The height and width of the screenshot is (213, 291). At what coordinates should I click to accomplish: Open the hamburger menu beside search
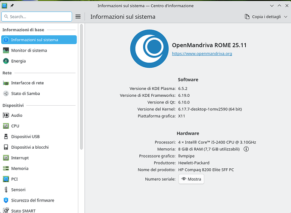click(x=78, y=17)
